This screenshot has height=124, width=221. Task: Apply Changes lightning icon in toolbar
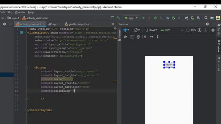pyautogui.click(x=149, y=18)
